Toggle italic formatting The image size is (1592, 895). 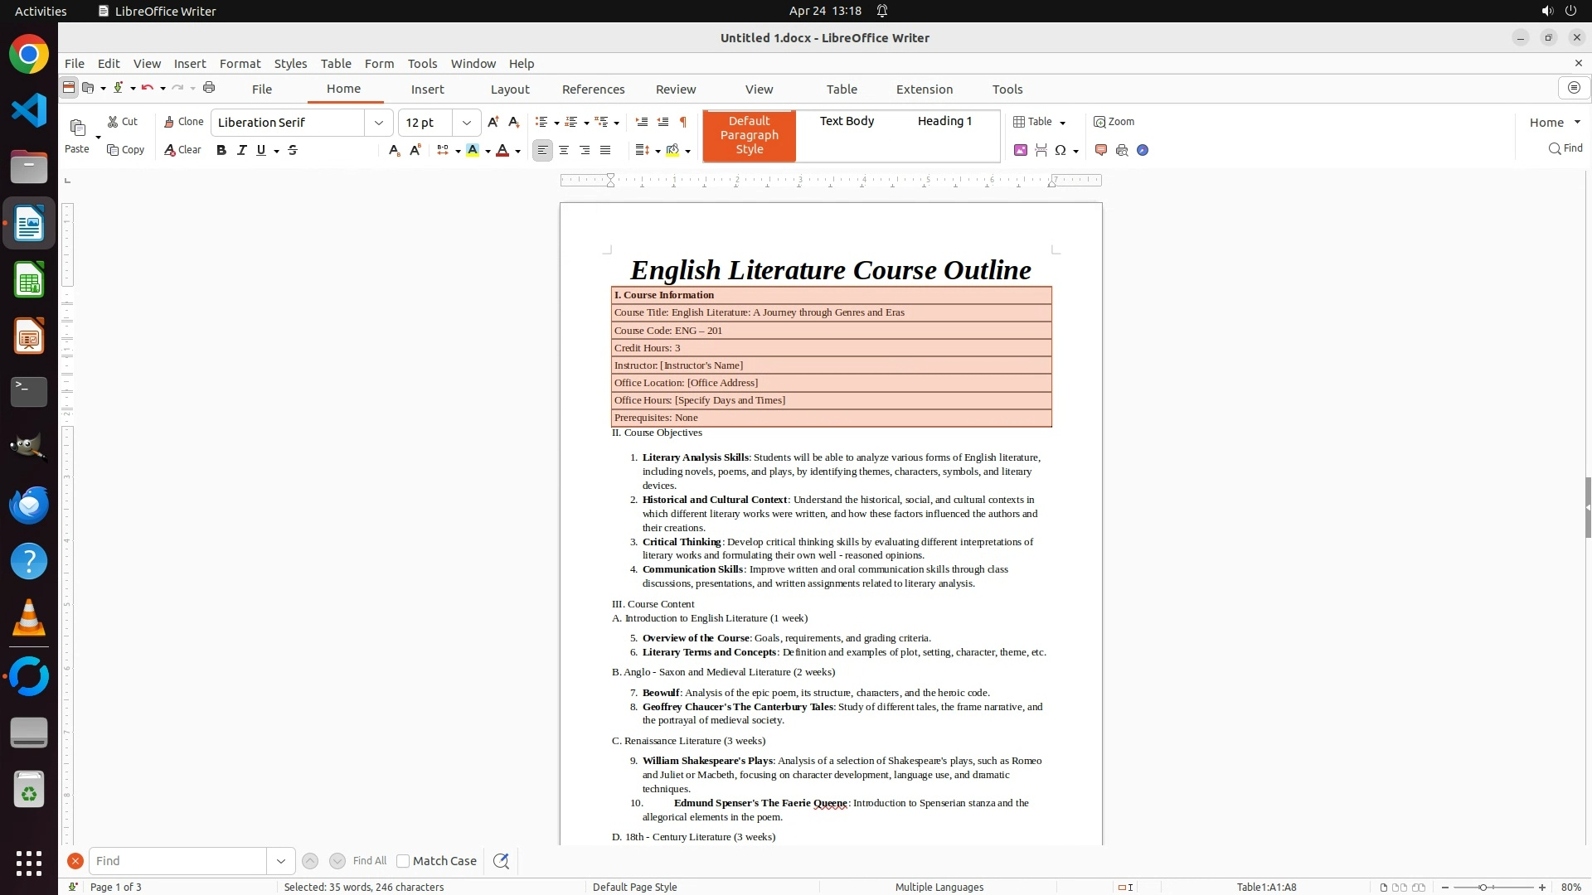pyautogui.click(x=241, y=150)
